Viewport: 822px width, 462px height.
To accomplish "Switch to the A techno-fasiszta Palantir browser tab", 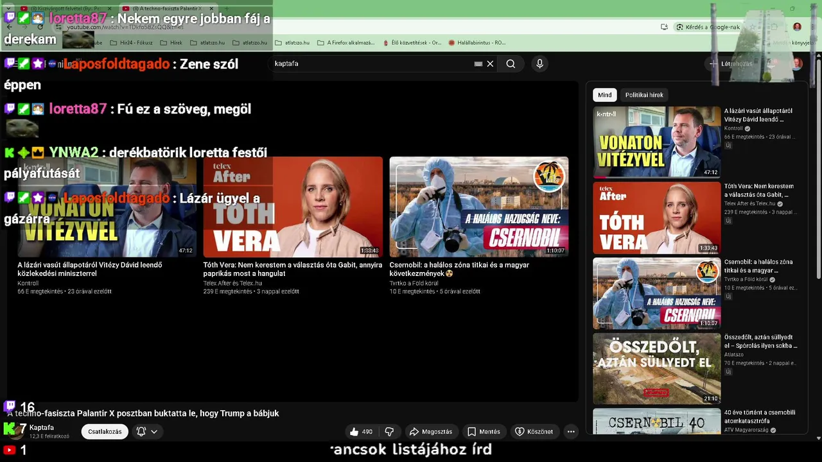I will tap(168, 8).
